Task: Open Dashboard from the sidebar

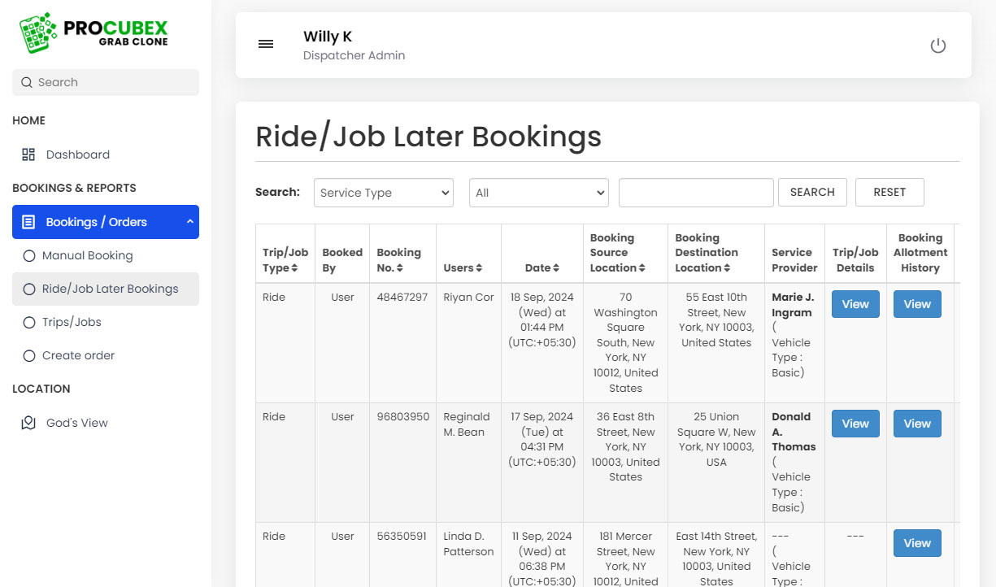Action: pyautogui.click(x=77, y=154)
